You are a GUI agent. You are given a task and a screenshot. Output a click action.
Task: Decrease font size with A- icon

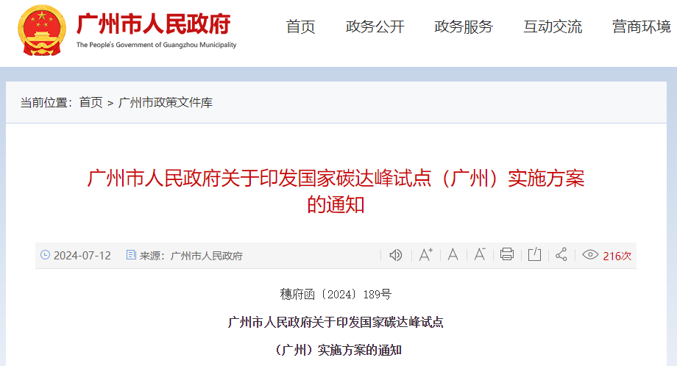pyautogui.click(x=480, y=255)
